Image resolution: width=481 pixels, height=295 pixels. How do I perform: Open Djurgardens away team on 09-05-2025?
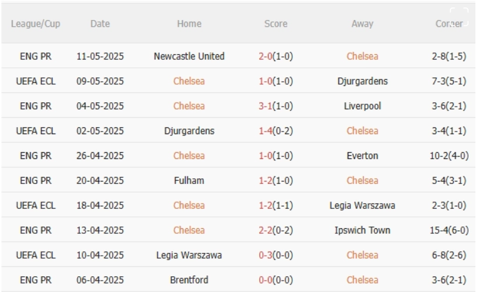[362, 81]
